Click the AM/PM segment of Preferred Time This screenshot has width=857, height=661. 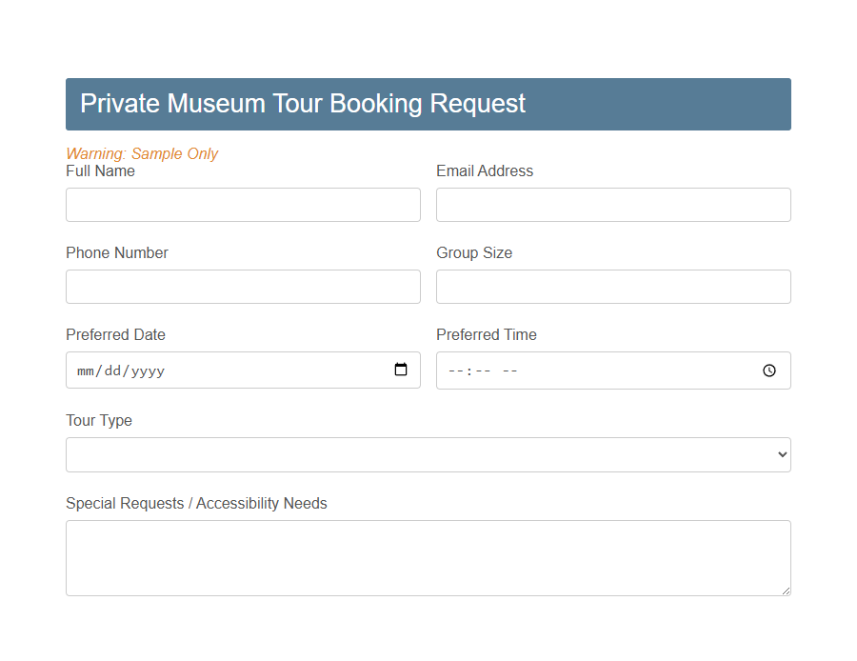[x=509, y=371]
